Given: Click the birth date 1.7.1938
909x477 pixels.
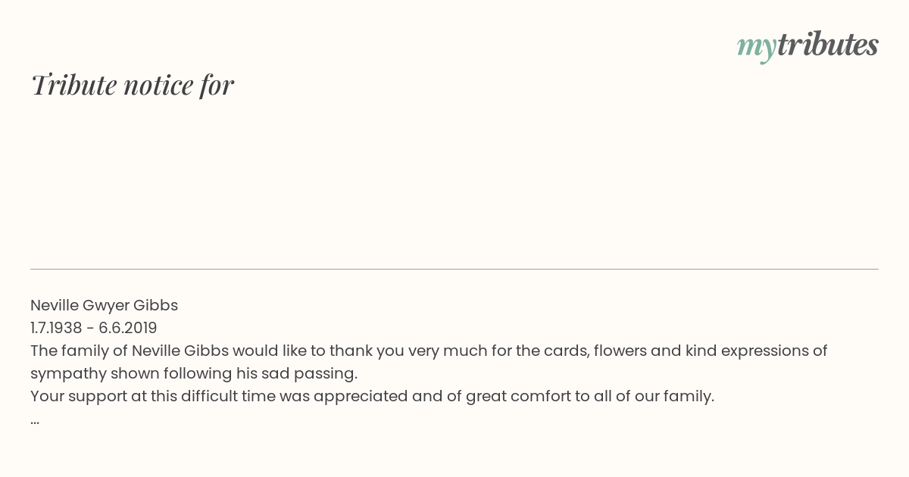Looking at the screenshot, I should 56,328.
